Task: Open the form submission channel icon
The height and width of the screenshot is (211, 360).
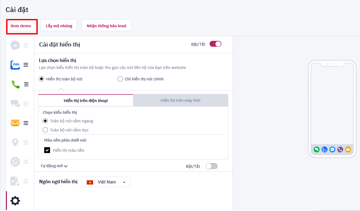Action: point(15,181)
